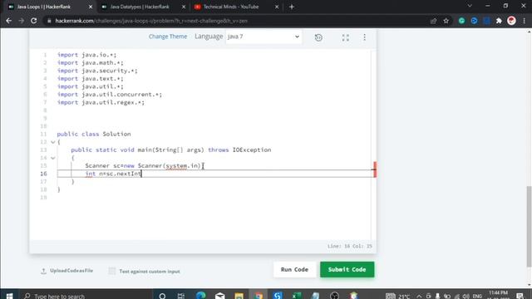Switch to Java Datatypes HackerRank tab
The image size is (532, 299).
coord(140,7)
